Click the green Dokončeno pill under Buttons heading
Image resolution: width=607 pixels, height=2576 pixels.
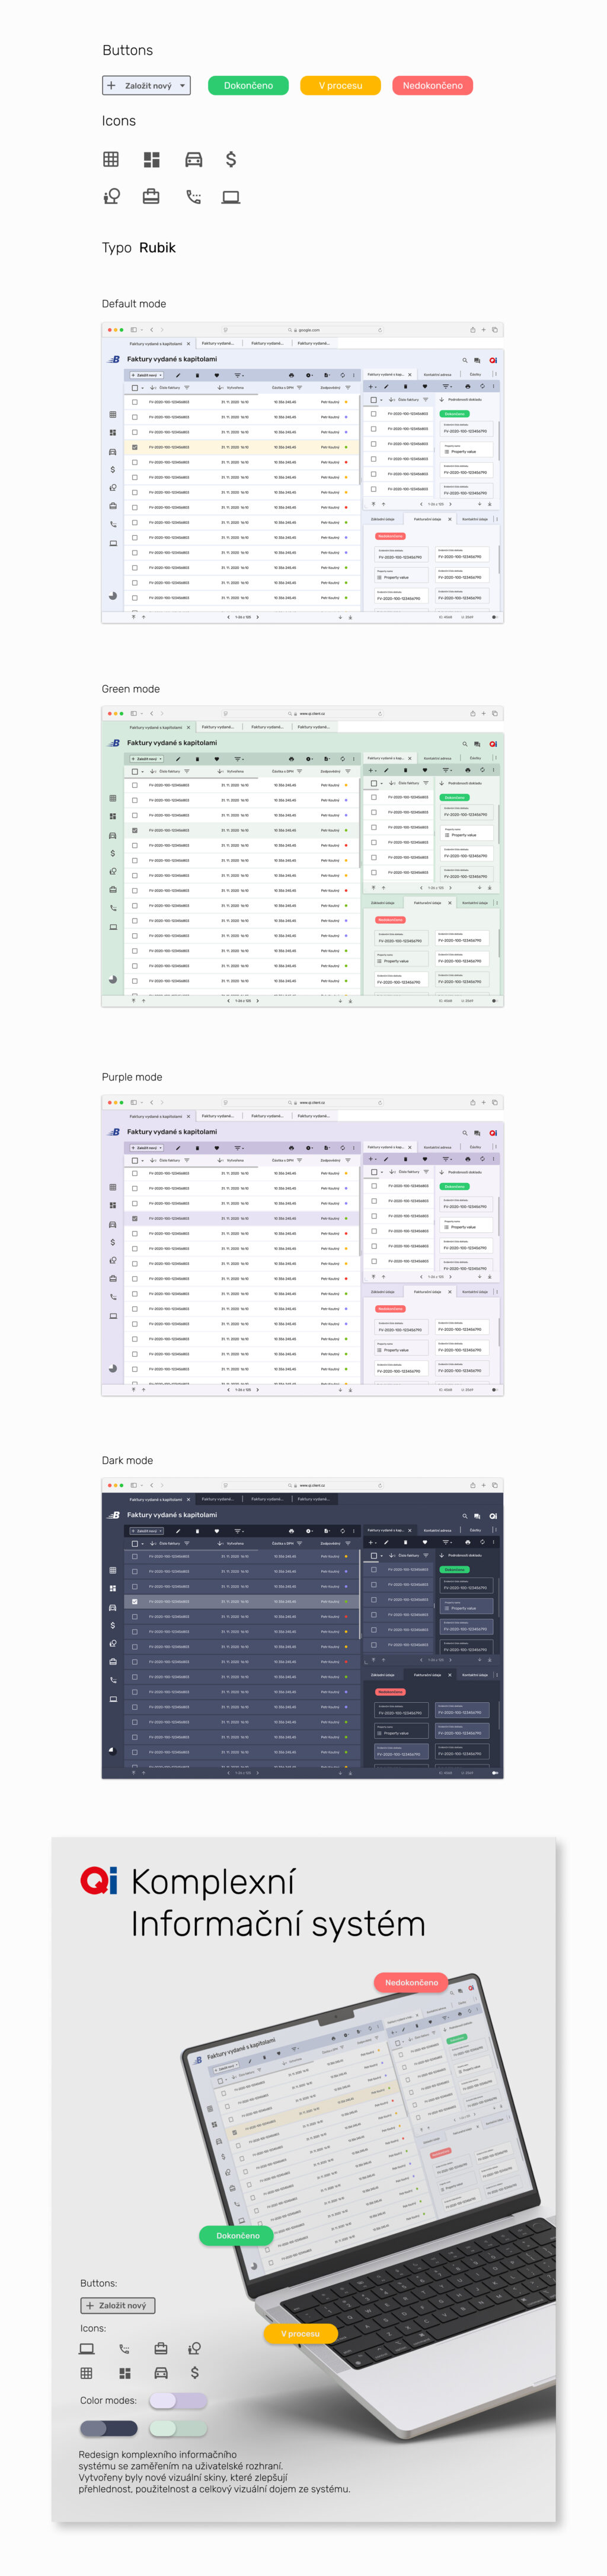point(248,86)
